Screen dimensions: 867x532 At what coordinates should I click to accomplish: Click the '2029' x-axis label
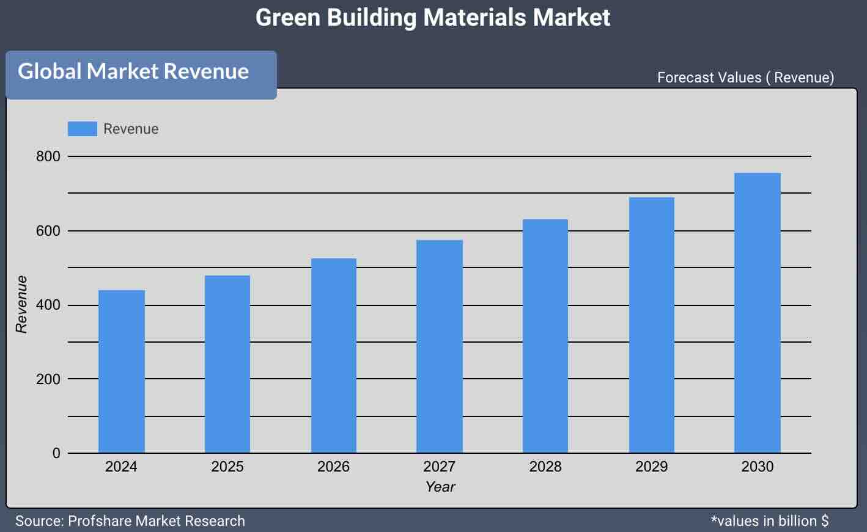tap(651, 467)
